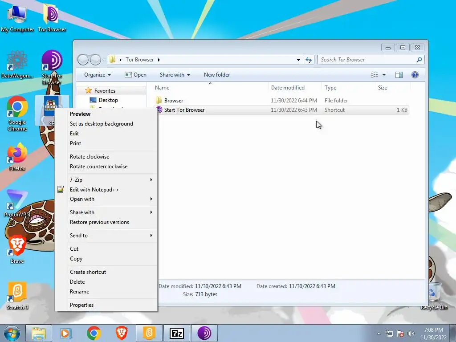Choose Edit with Notepad++
The height and width of the screenshot is (342, 456).
coord(106,190)
